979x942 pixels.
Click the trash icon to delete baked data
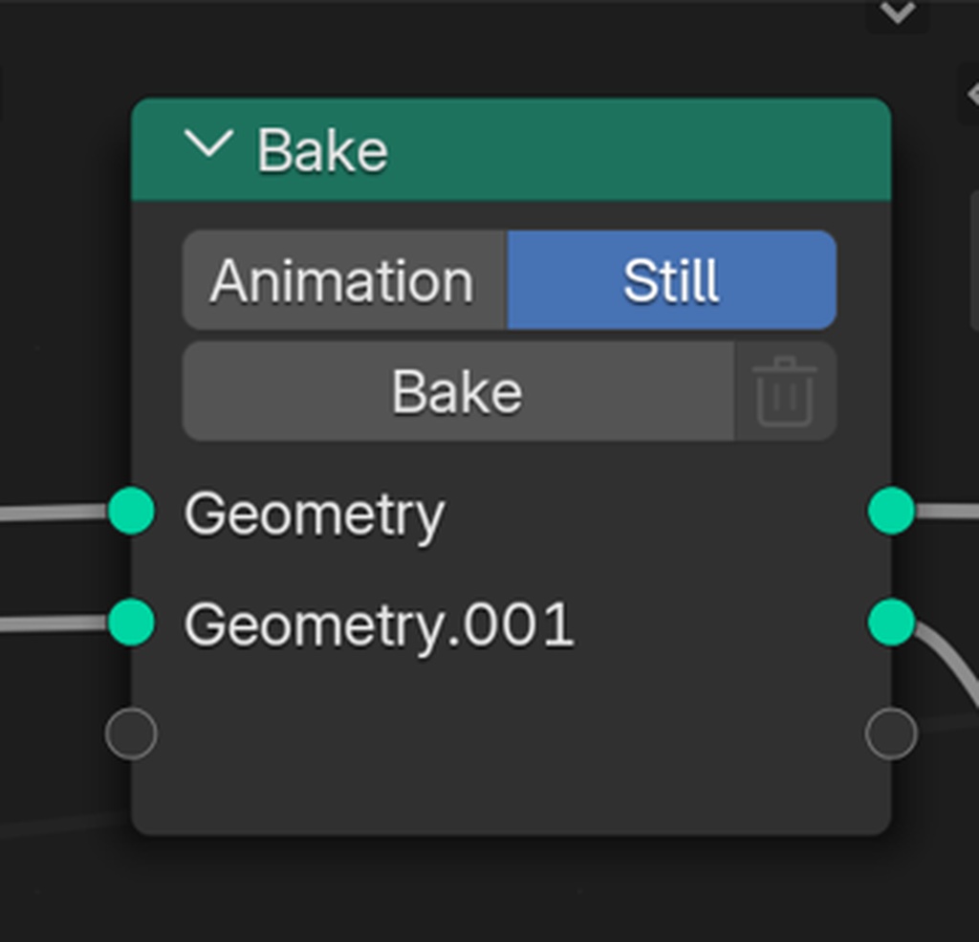[x=786, y=392]
